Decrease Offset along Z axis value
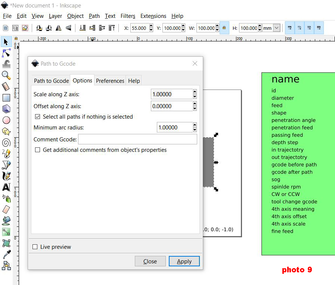335x285 pixels. point(195,109)
